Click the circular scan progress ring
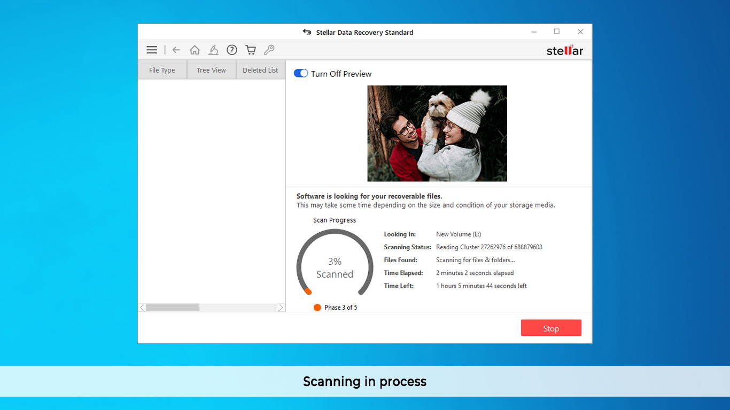Screen dimensions: 730x410 335,262
